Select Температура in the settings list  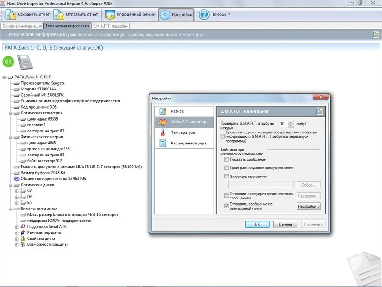point(184,132)
